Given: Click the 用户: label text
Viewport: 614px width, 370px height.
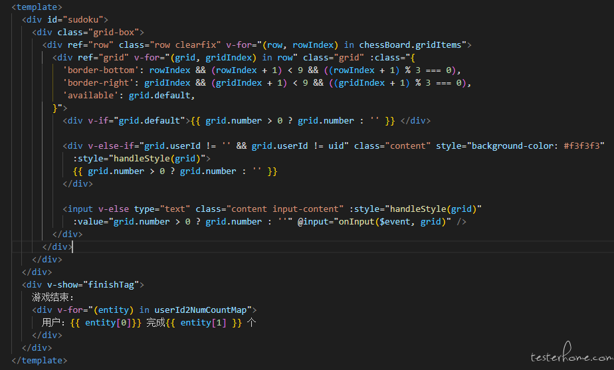Looking at the screenshot, I should coord(53,323).
